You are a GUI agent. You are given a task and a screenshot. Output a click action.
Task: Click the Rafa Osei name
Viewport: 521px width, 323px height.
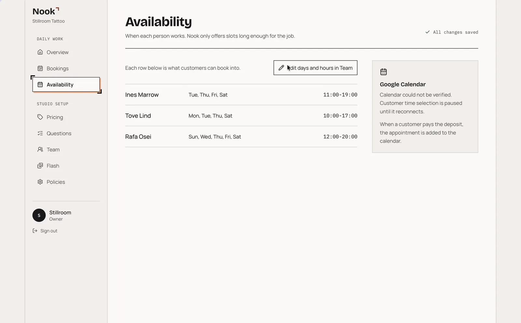[138, 137]
